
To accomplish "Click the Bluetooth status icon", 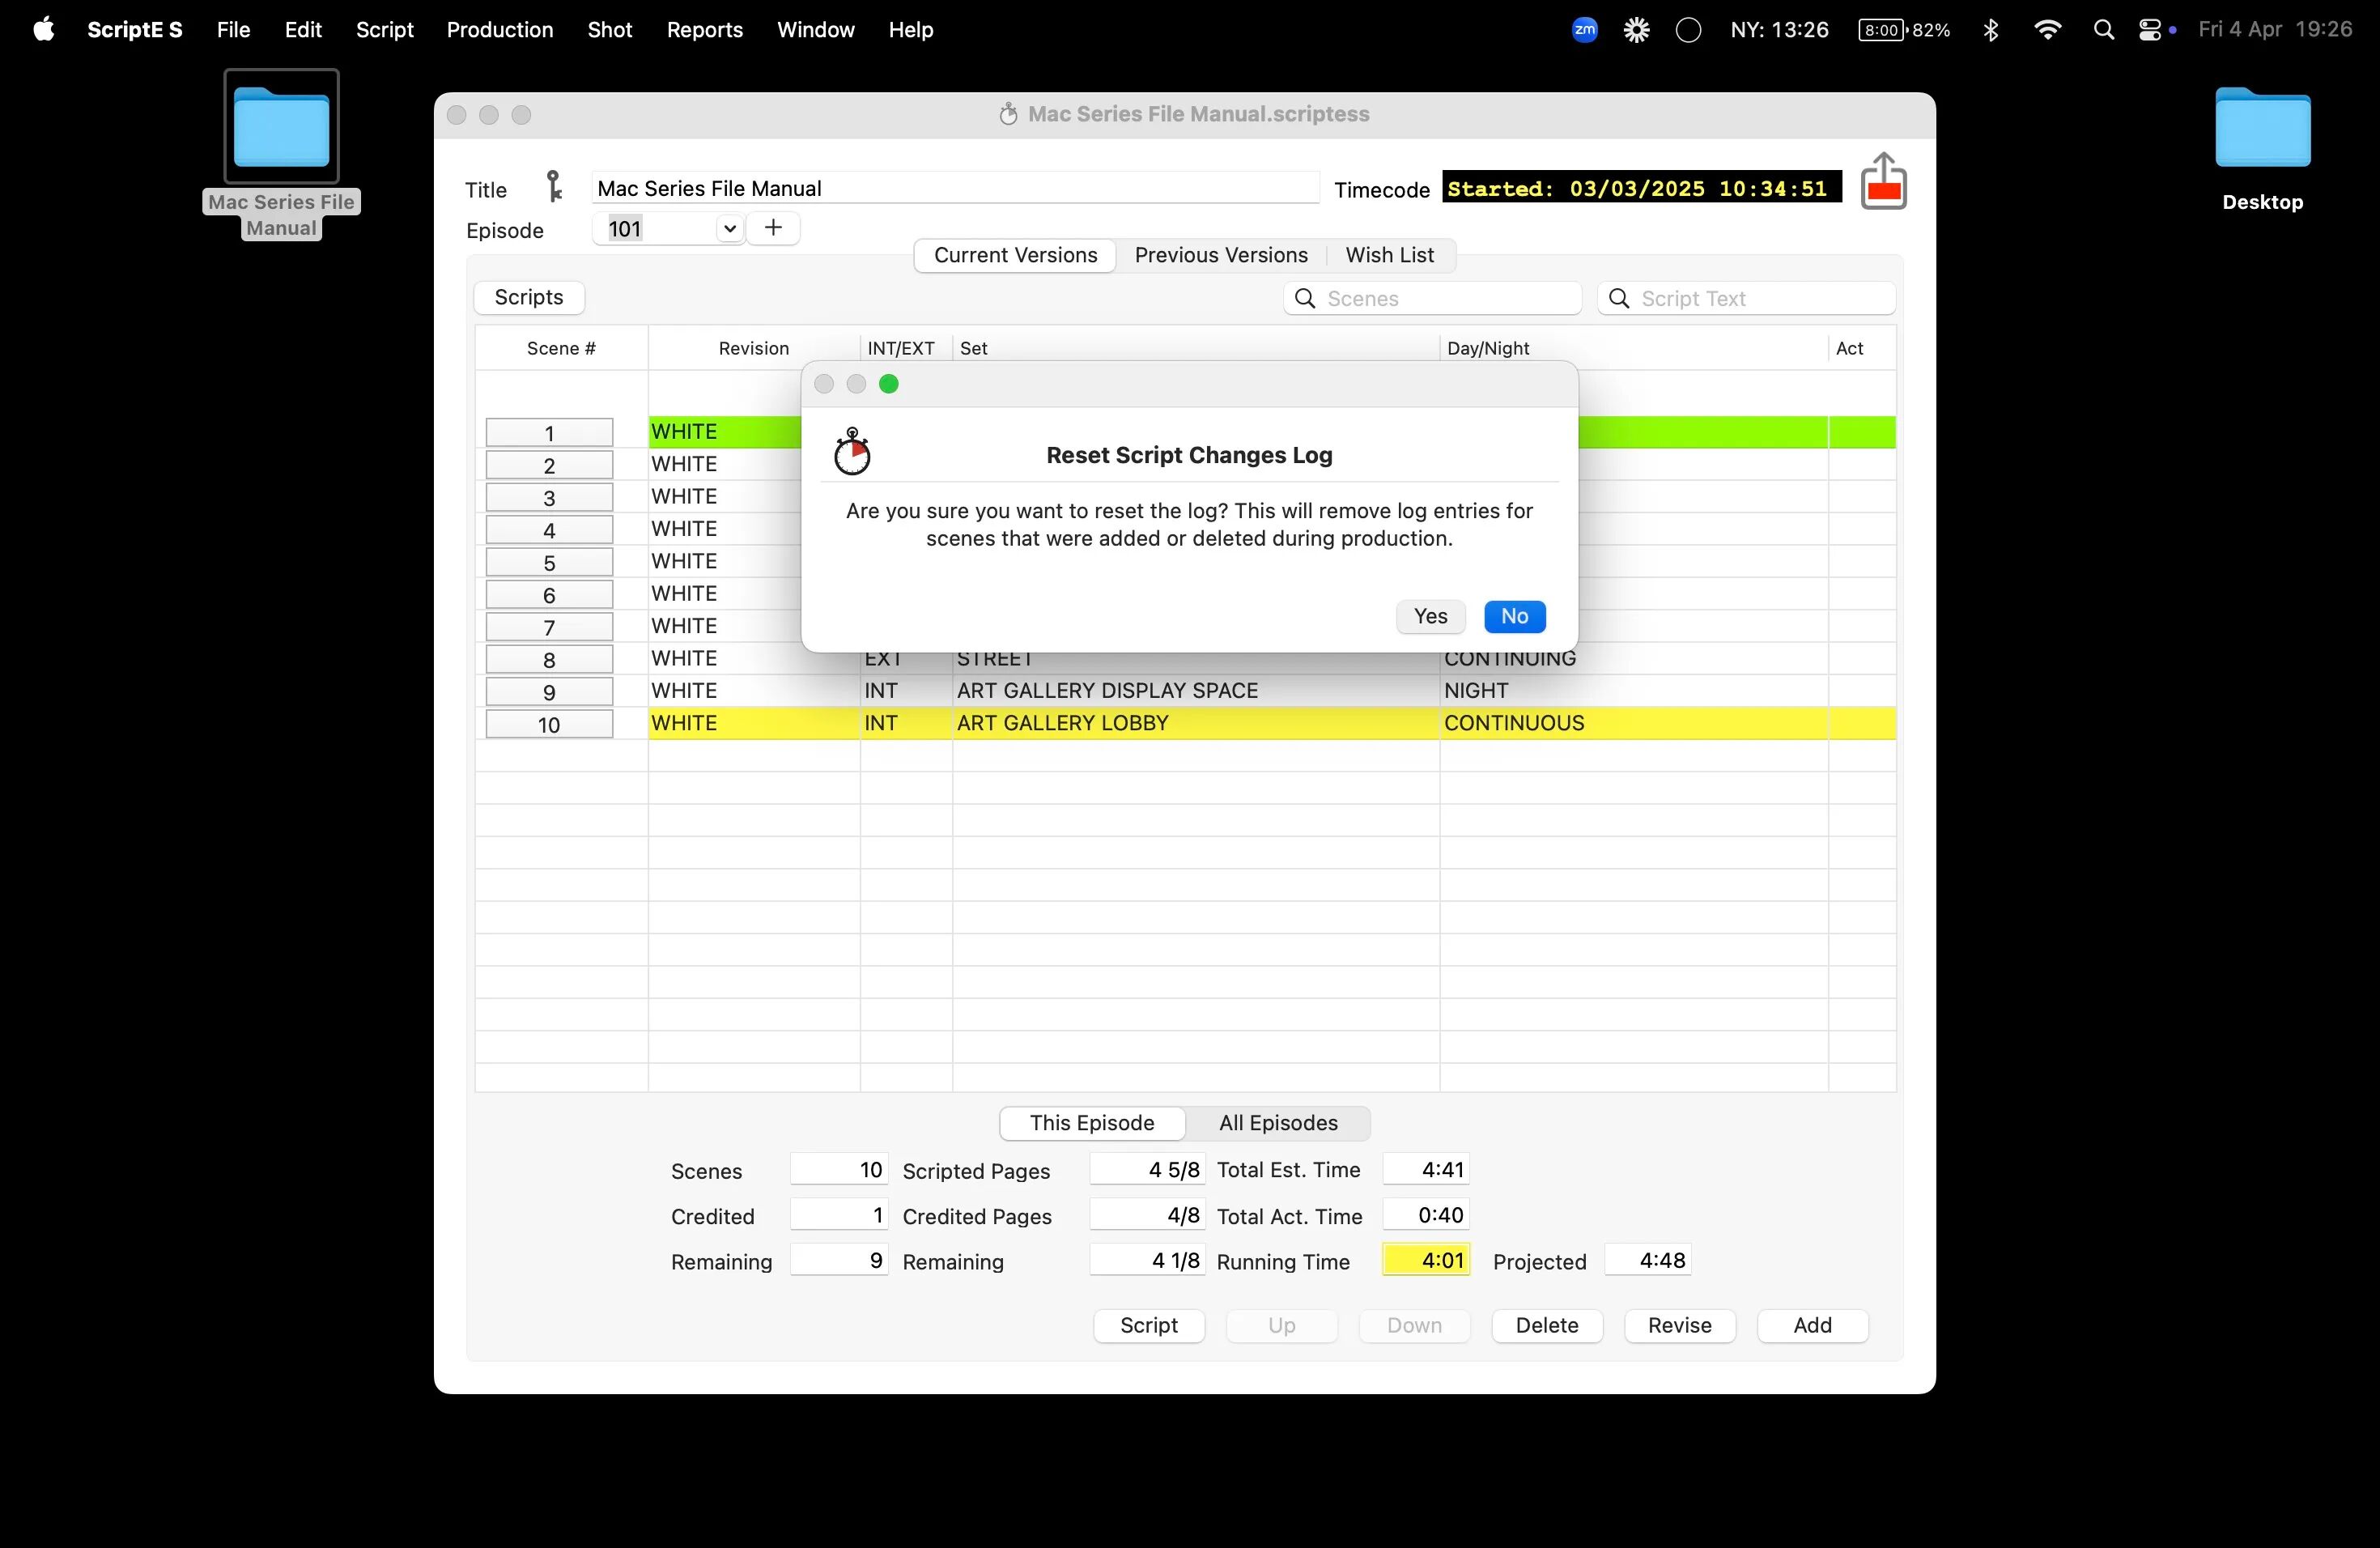I will [1990, 30].
